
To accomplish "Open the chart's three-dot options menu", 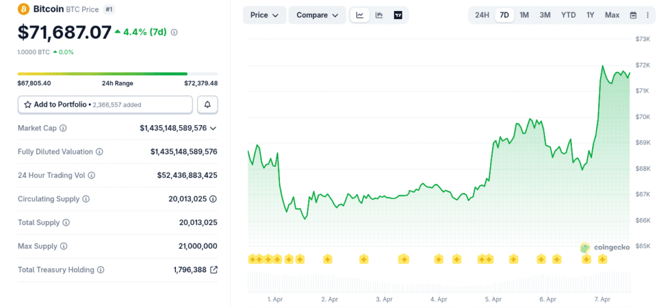I will point(648,15).
